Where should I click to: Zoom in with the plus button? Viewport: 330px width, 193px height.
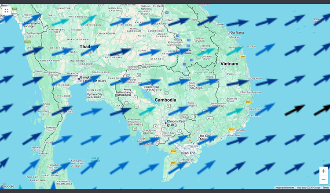click(323, 171)
